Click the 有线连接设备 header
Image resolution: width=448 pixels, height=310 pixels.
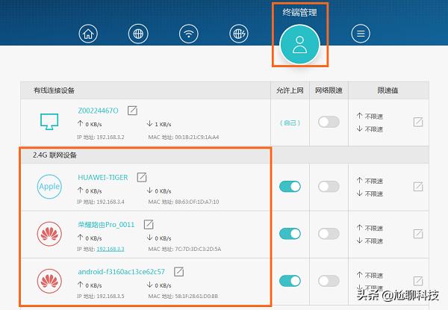pos(54,90)
